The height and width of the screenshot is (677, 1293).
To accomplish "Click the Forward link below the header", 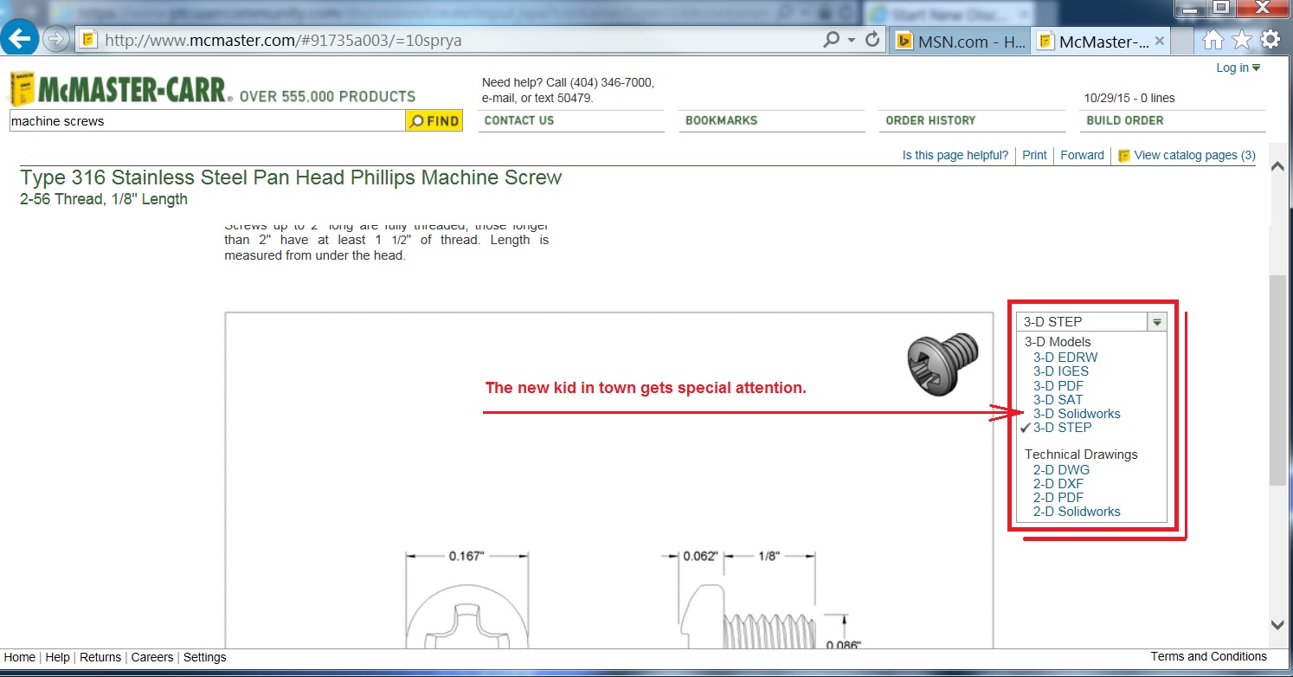I will (x=1082, y=155).
